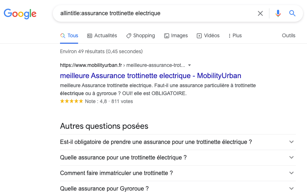Viewport: 307px width, 196px height.
Task: Click the Outils tools button
Action: pos(289,35)
